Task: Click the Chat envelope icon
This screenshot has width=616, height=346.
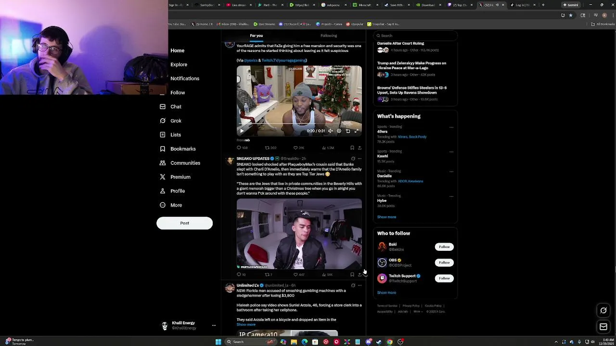Action: 163,107
